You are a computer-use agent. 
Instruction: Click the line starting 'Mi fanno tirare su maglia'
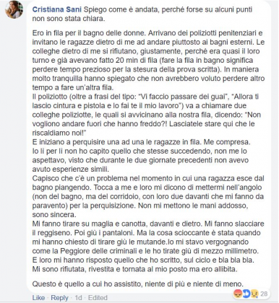[x=148, y=224]
